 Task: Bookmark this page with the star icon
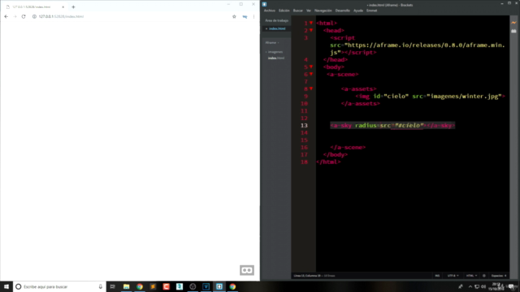(234, 16)
